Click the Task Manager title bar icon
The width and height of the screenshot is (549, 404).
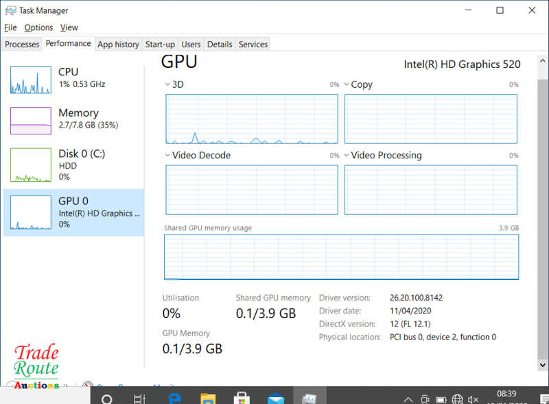[10, 10]
